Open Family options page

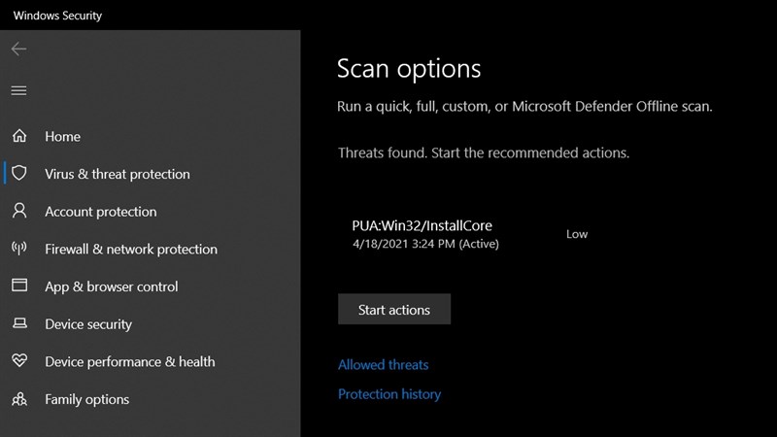coord(87,399)
